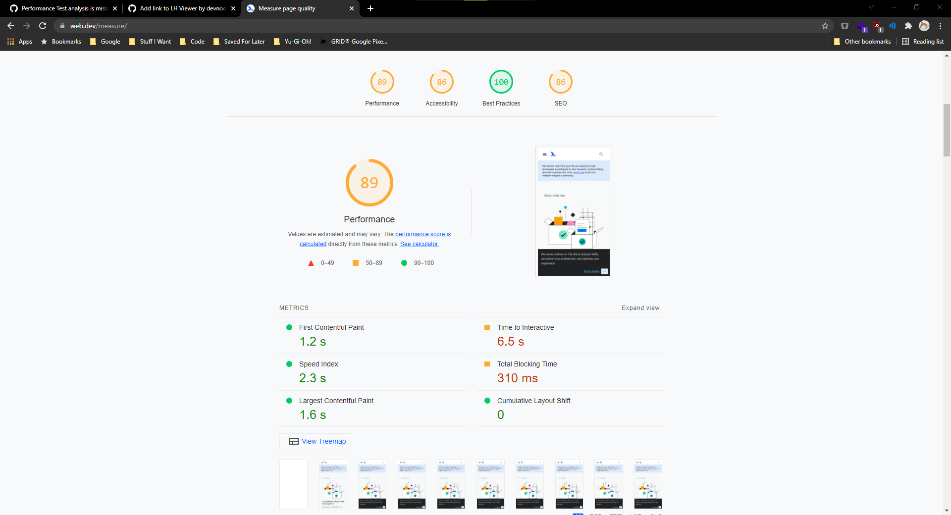This screenshot has width=951, height=515.
Task: Expand the metrics with Expand view
Action: pos(640,308)
